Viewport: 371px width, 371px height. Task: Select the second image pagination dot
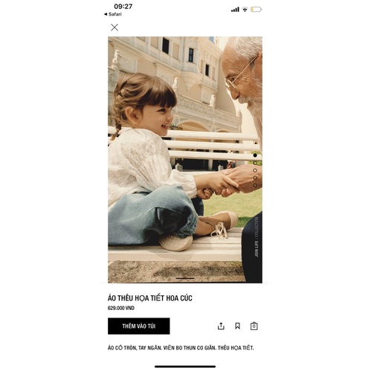(x=255, y=163)
